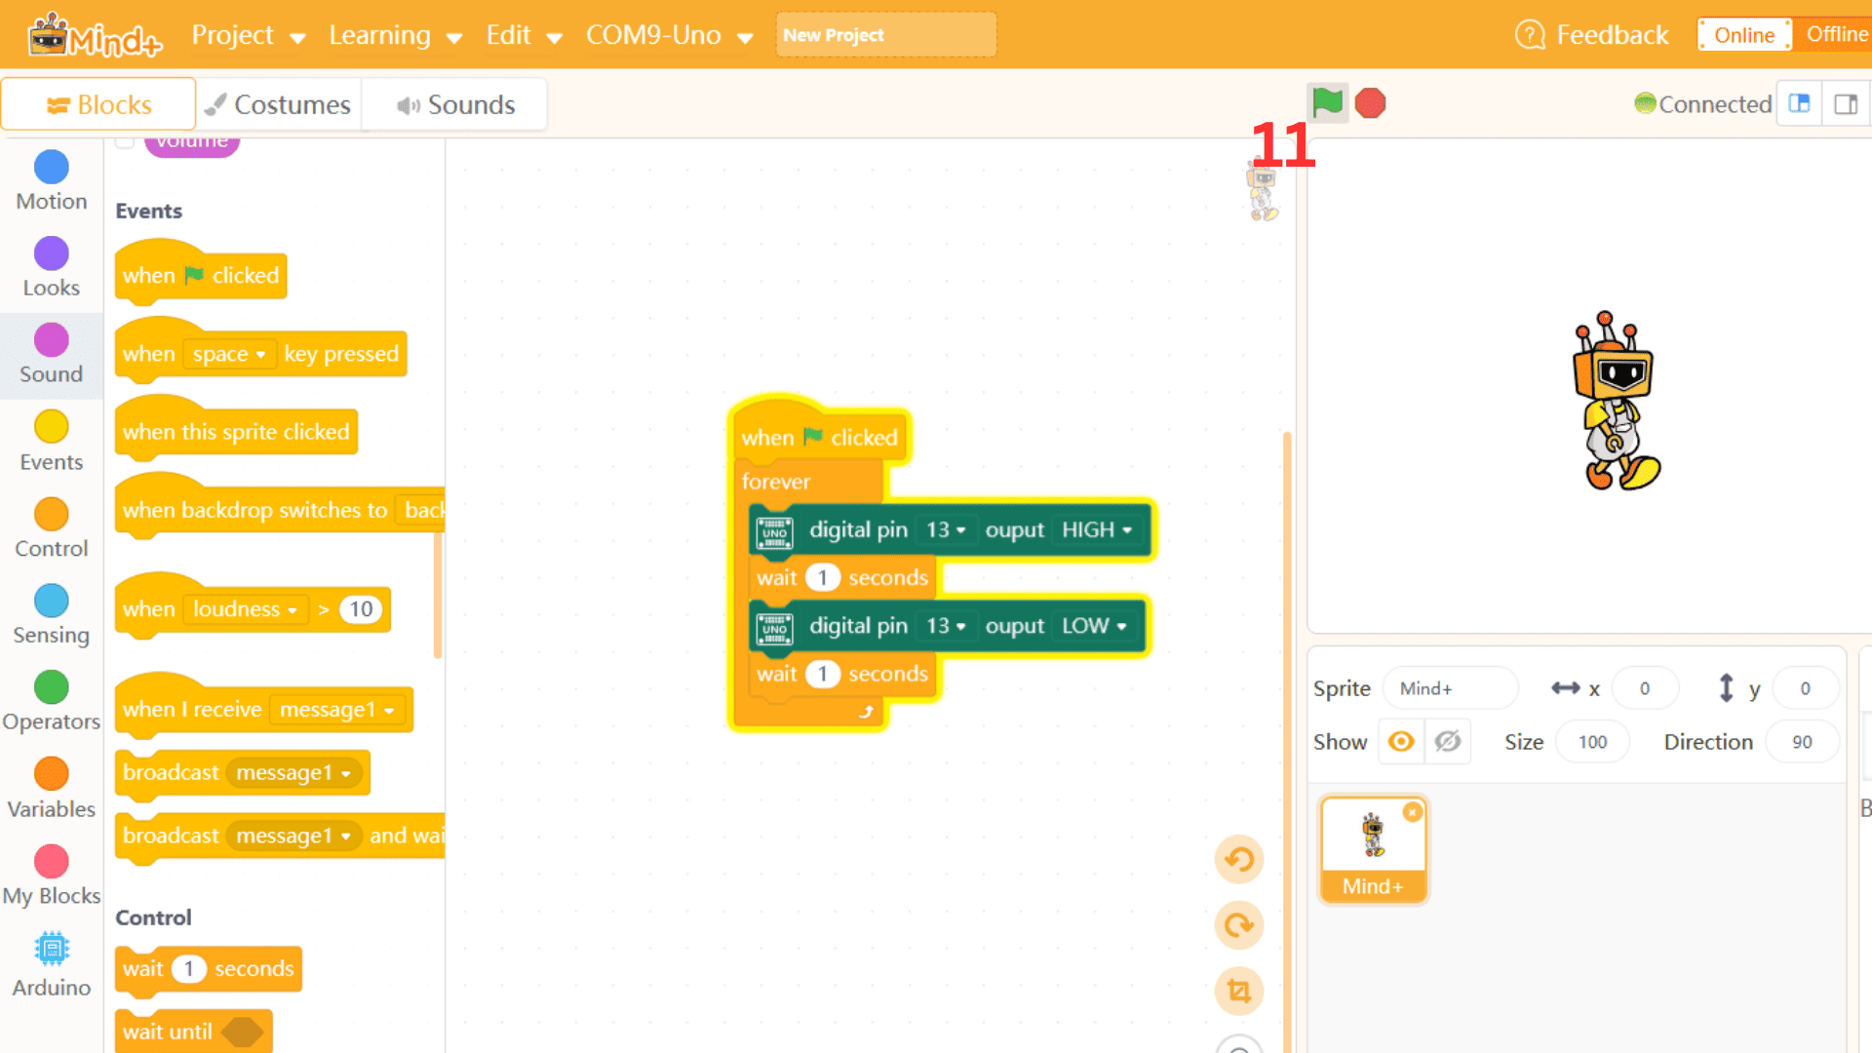This screenshot has width=1872, height=1053.
Task: Switch to Offline mode
Action: 1837,34
